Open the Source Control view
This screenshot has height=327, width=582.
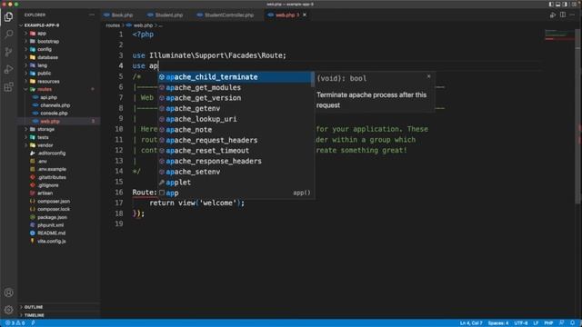pos(8,52)
